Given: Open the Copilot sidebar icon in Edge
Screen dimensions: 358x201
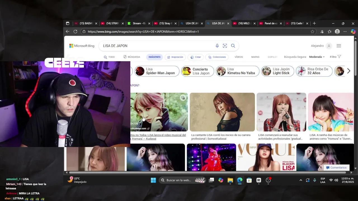Looking at the screenshot, I should click(353, 32).
